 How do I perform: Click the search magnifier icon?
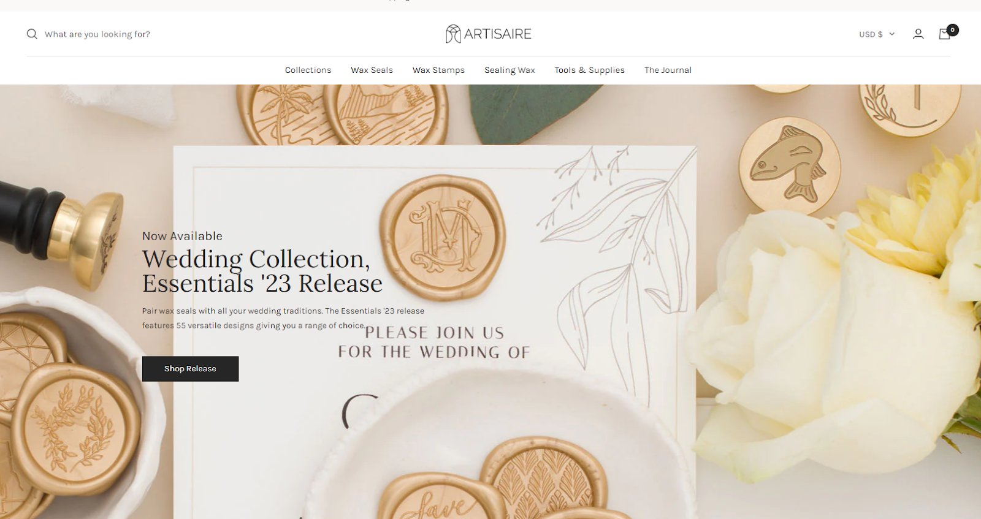pos(32,34)
